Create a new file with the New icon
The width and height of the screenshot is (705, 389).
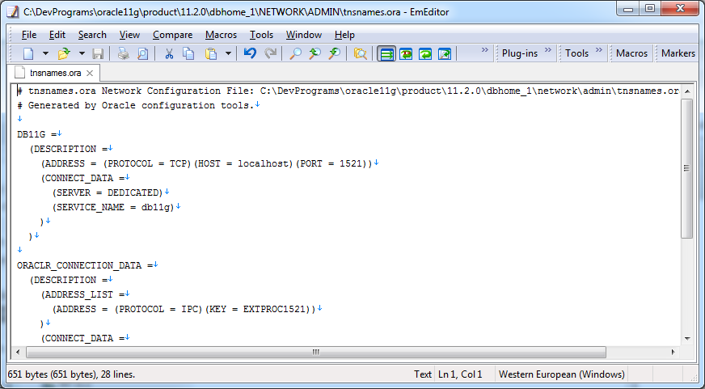(x=28, y=53)
